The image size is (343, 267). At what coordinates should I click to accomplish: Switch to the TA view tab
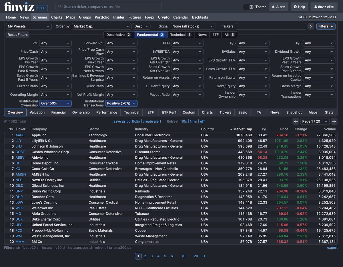click(259, 112)
